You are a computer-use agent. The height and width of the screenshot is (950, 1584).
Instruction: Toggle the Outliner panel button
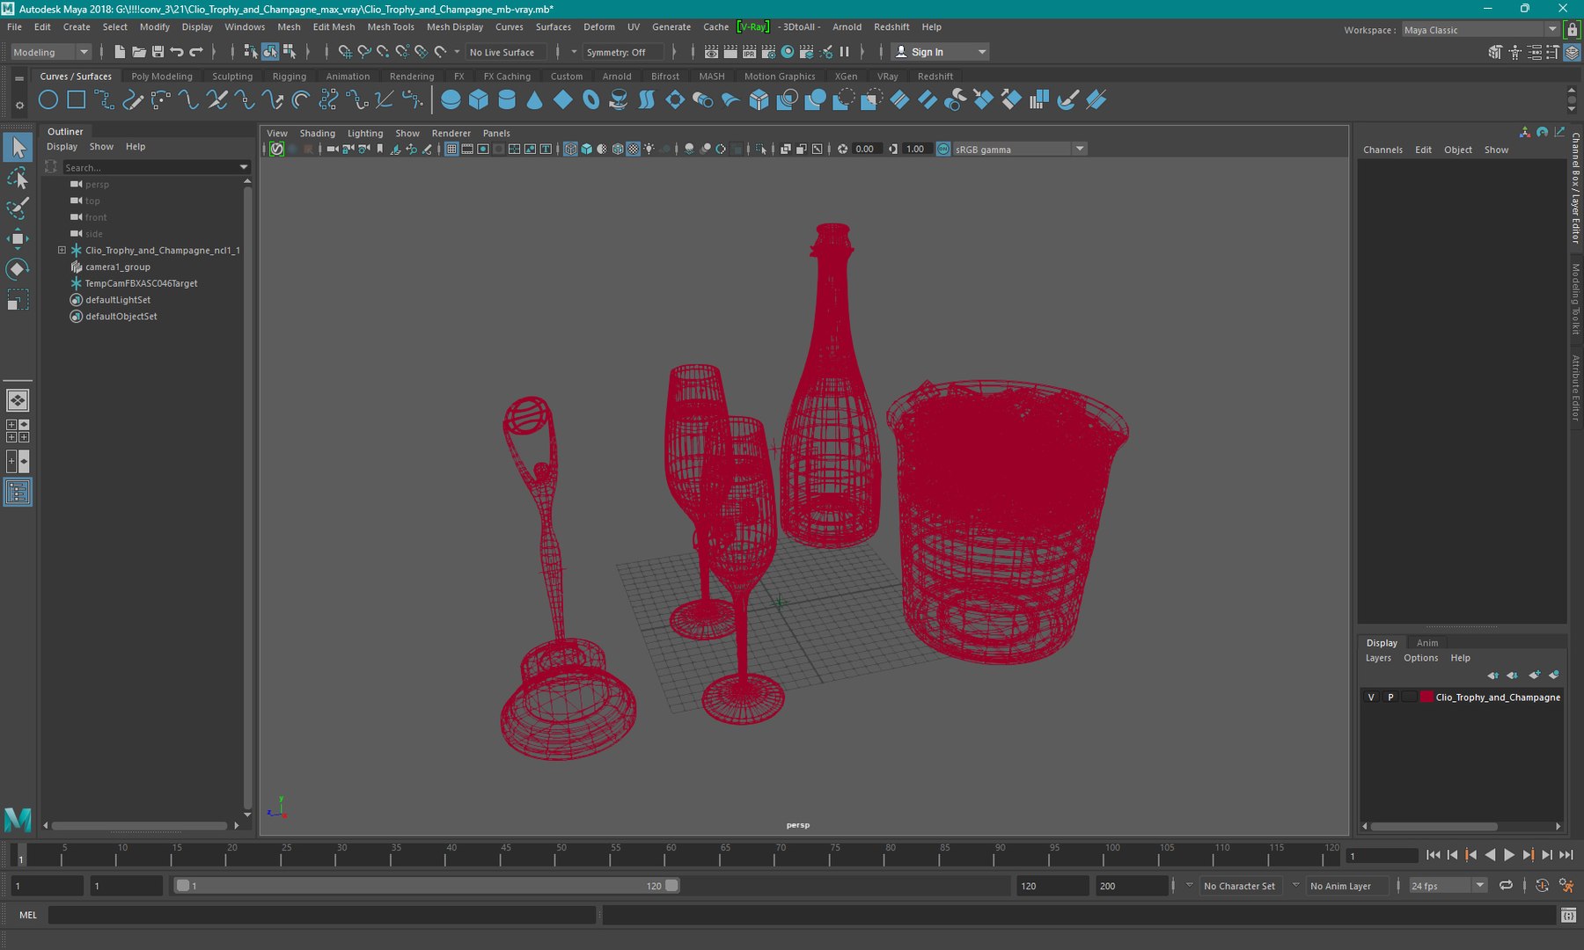click(x=18, y=492)
